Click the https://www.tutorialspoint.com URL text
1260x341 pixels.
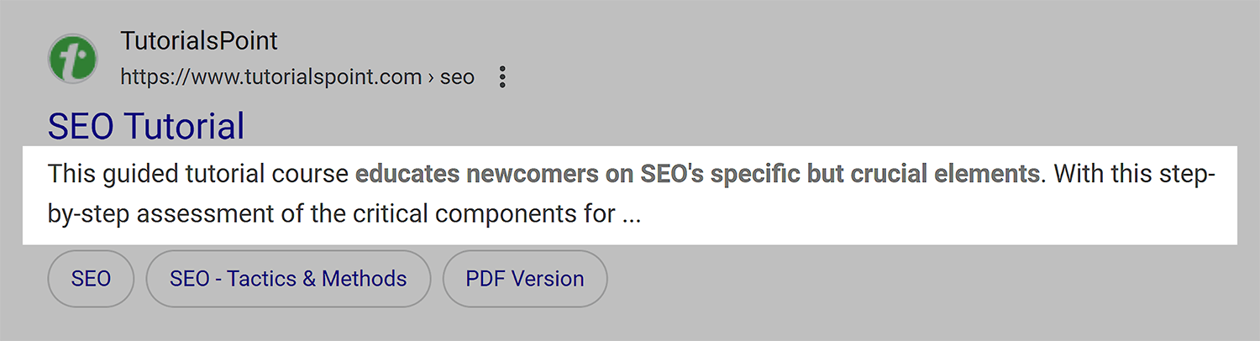click(271, 77)
